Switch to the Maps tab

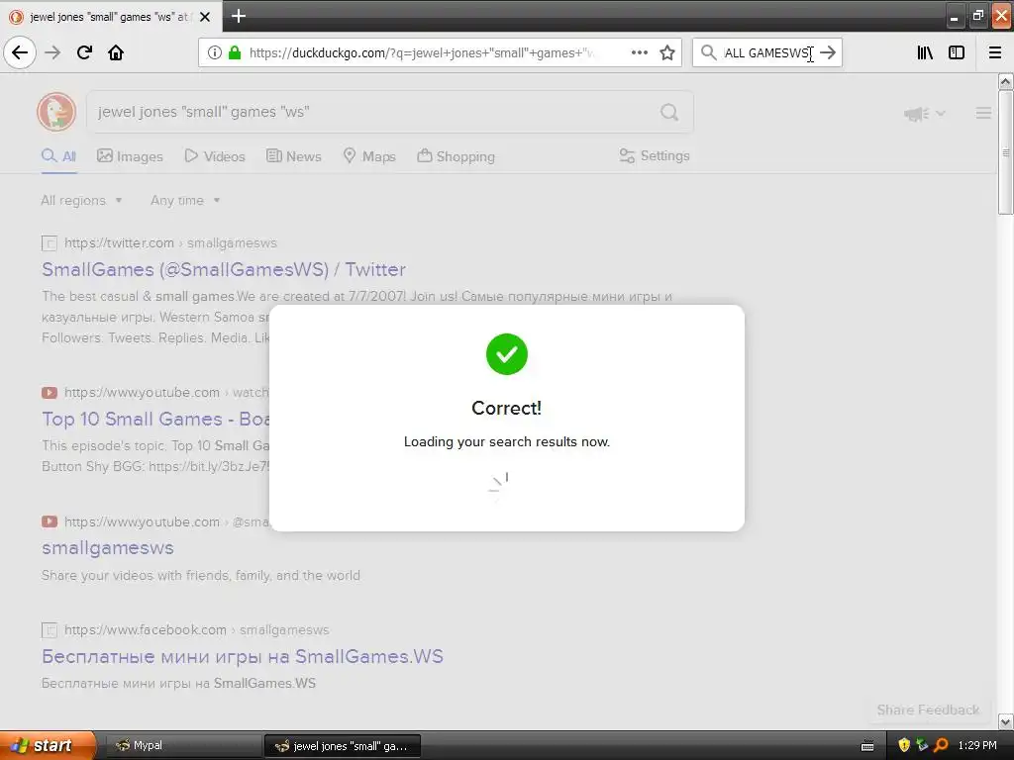369,156
